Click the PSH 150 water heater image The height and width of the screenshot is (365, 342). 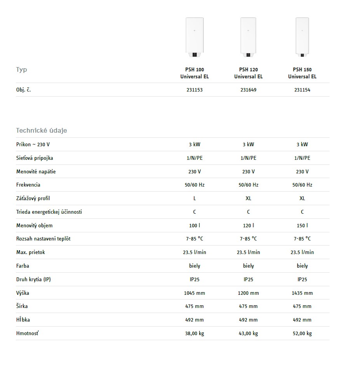point(302,36)
